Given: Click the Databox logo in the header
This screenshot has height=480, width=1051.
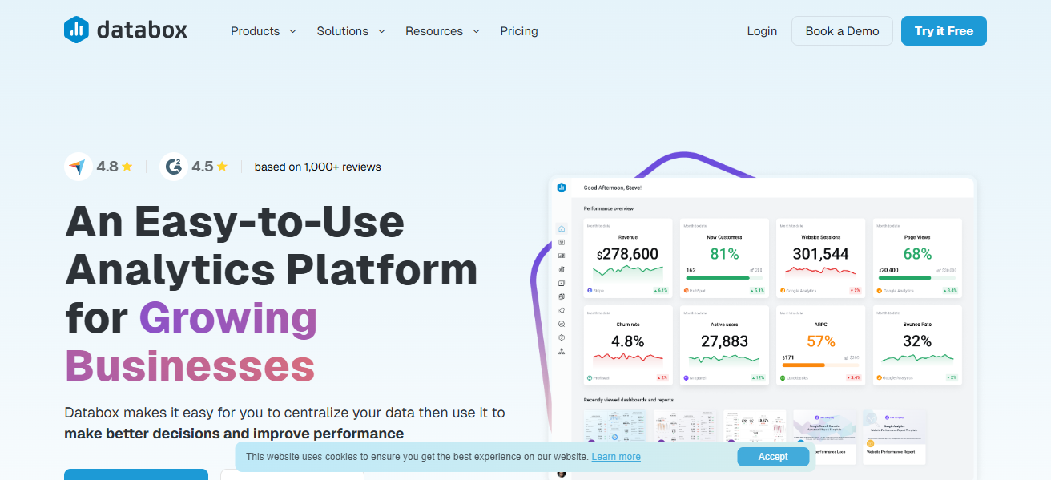Looking at the screenshot, I should pyautogui.click(x=126, y=30).
